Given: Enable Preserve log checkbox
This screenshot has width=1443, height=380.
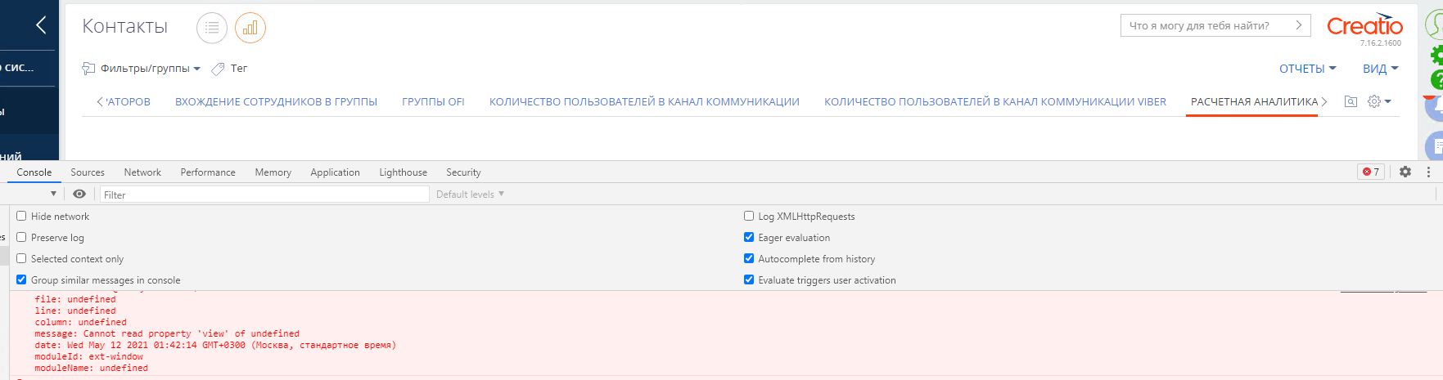Looking at the screenshot, I should [21, 237].
